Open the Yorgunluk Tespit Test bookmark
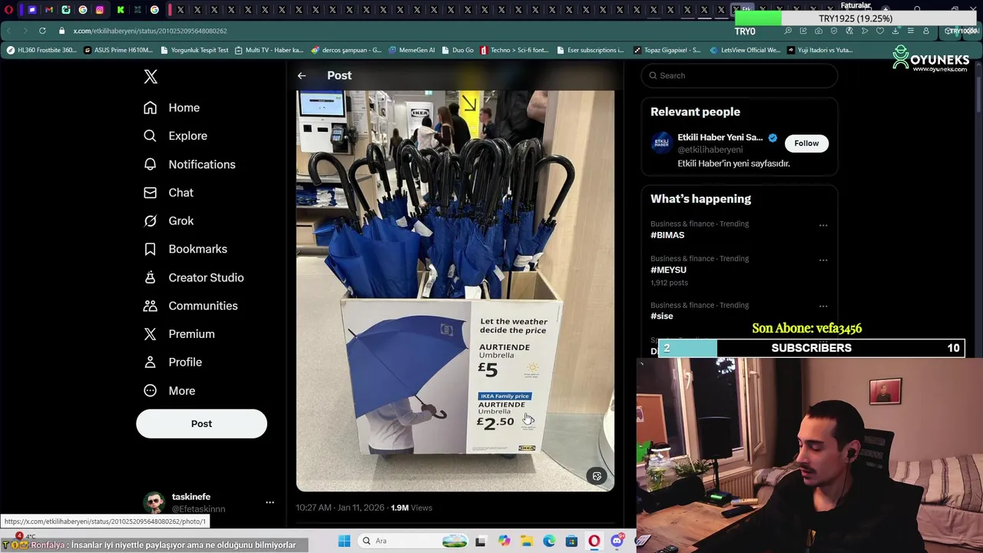The height and width of the screenshot is (553, 983). pyautogui.click(x=194, y=50)
